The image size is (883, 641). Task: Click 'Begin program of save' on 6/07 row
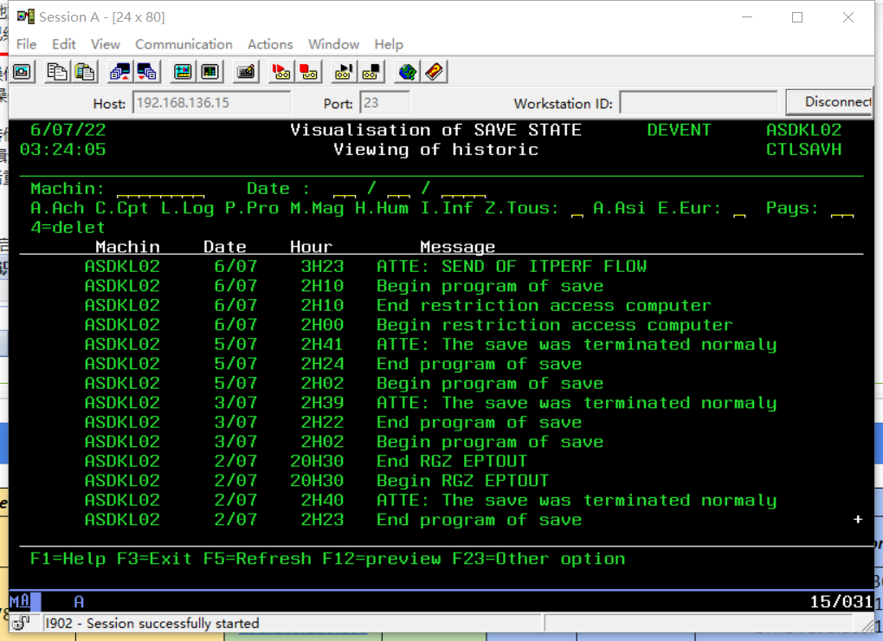(490, 286)
